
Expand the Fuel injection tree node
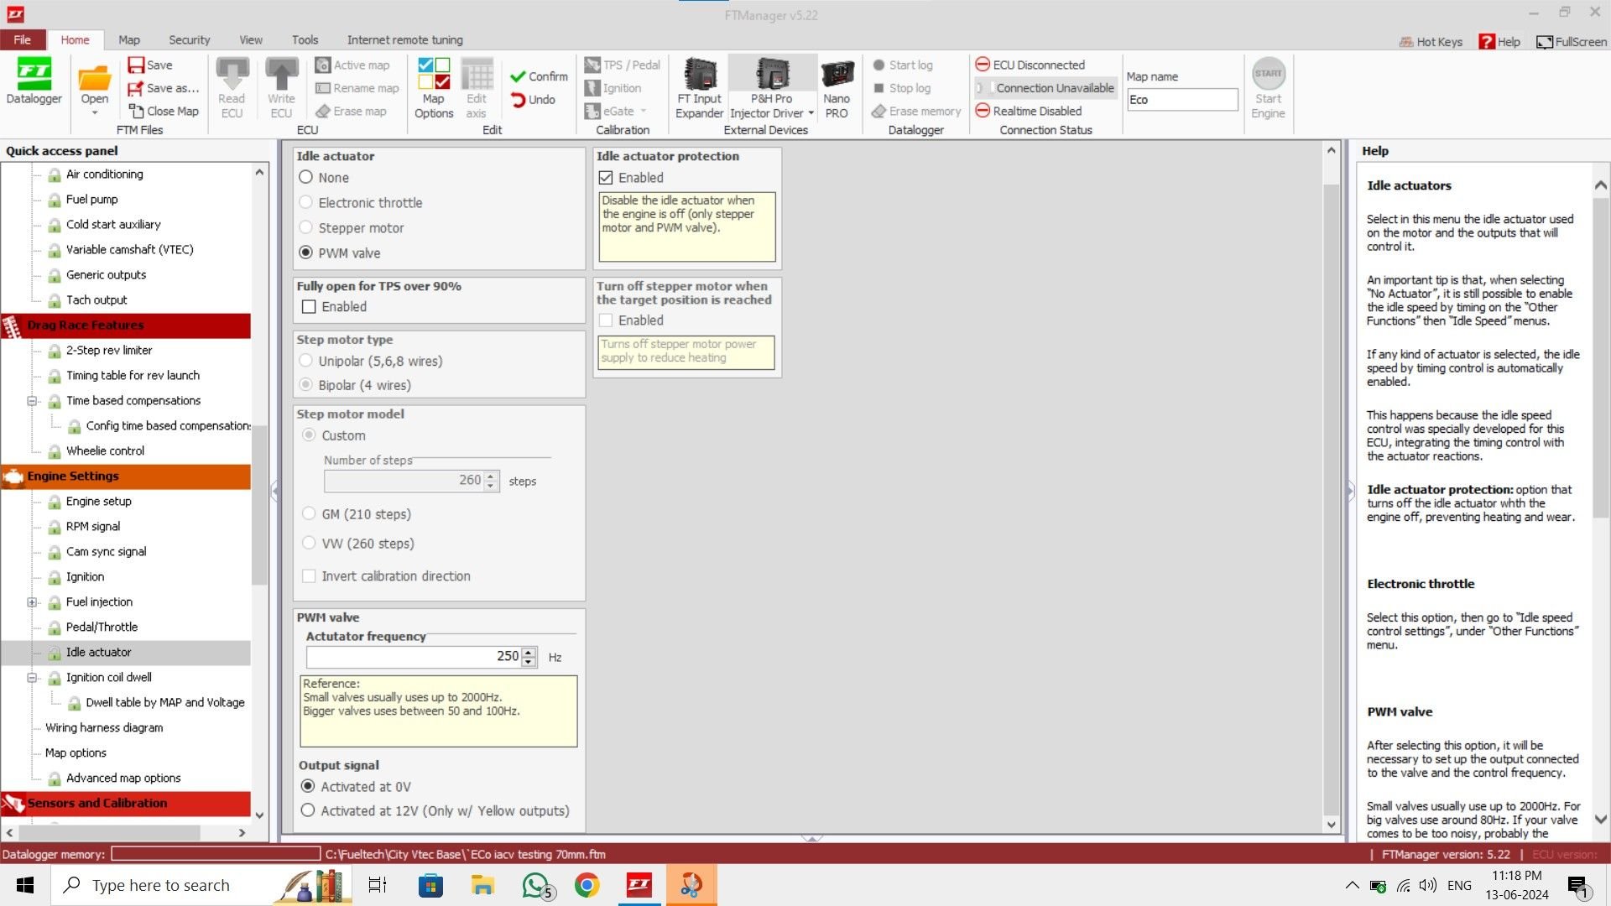tap(32, 602)
